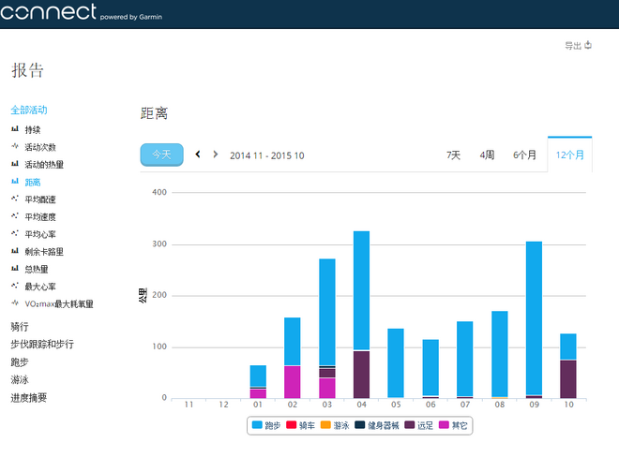Select the 7天 time range tab
This screenshot has width=619, height=457.
(453, 155)
